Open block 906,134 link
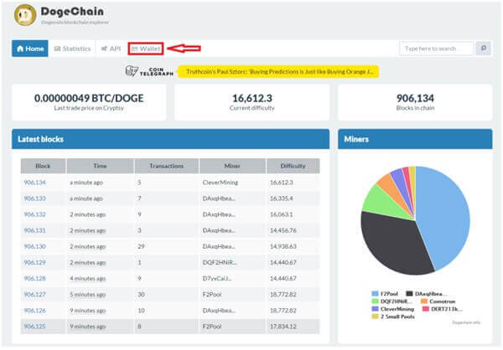Image resolution: width=503 pixels, height=350 pixels. click(35, 182)
